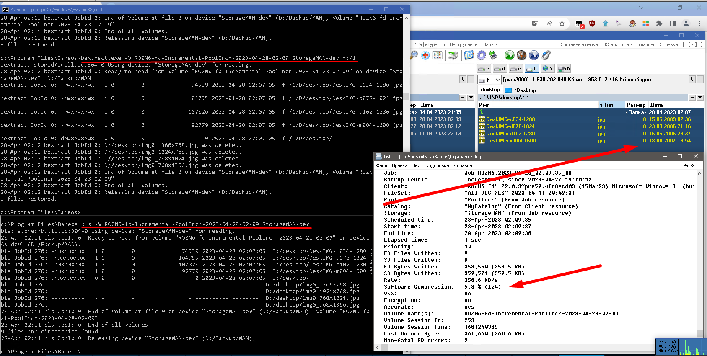Viewport: 707px width, 356px height.
Task: Switch to drive e button
Action: click(x=516, y=69)
